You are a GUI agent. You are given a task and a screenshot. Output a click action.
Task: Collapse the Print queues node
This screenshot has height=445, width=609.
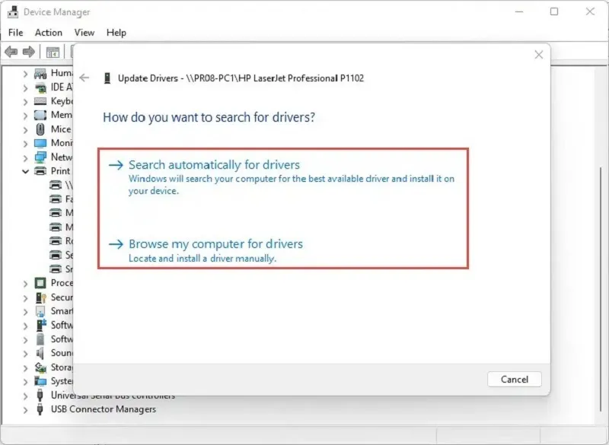click(x=25, y=171)
